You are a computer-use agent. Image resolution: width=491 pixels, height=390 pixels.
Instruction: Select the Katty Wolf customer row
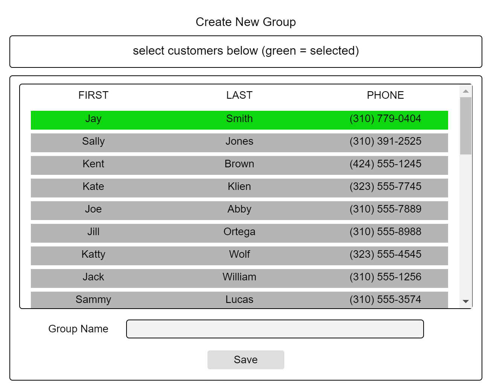tap(239, 255)
